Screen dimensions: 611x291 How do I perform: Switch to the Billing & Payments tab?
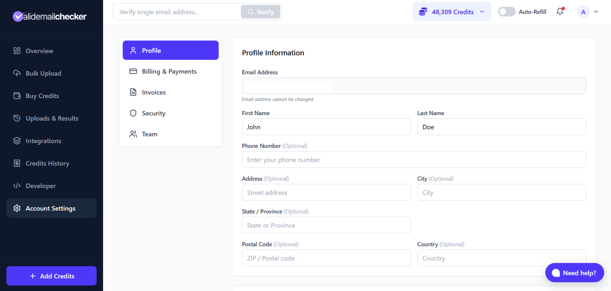169,71
